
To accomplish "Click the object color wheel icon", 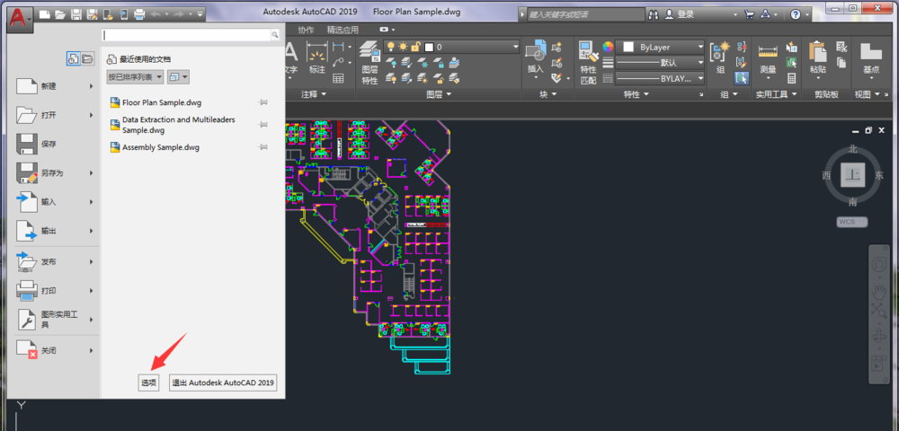I will [x=609, y=47].
